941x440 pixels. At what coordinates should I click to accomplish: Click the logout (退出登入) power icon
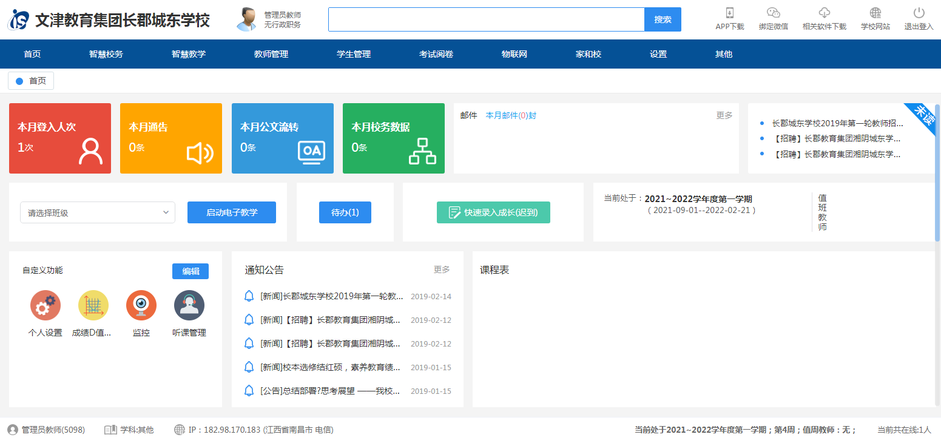919,13
